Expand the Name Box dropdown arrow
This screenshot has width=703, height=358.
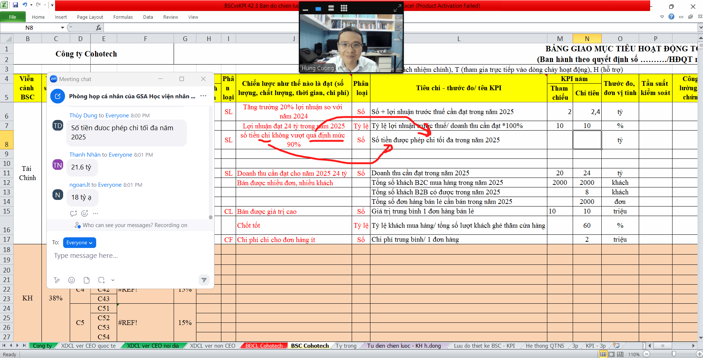(x=62, y=28)
